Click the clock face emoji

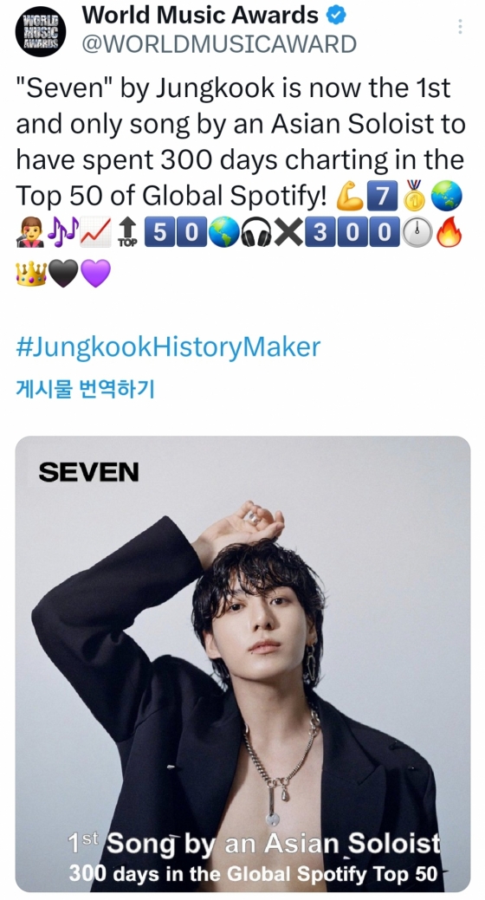click(x=417, y=234)
